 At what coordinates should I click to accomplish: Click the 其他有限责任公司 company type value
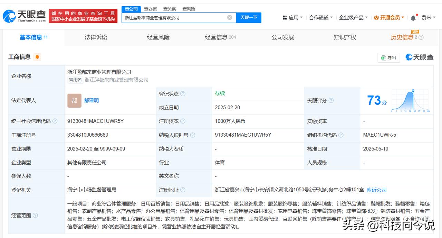pyautogui.click(x=87, y=162)
